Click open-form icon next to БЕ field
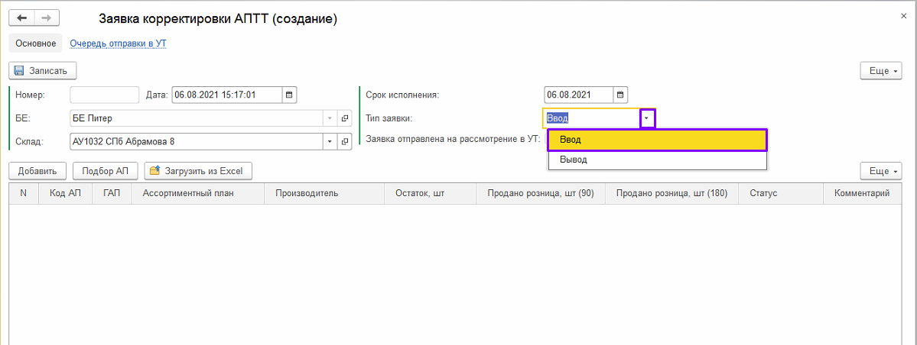 pyautogui.click(x=344, y=118)
